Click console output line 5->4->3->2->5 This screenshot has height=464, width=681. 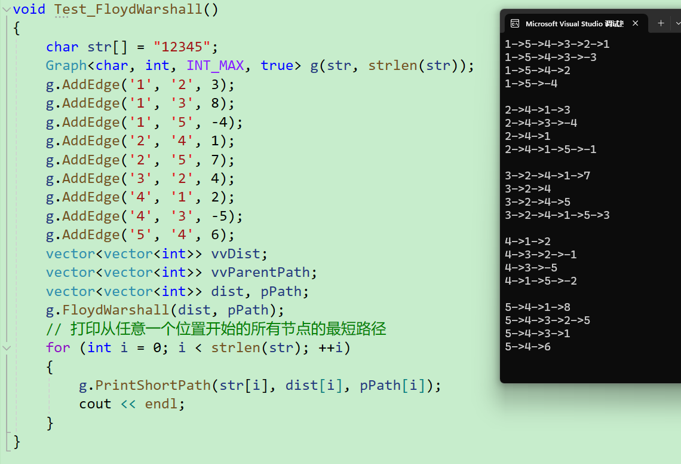[547, 320]
